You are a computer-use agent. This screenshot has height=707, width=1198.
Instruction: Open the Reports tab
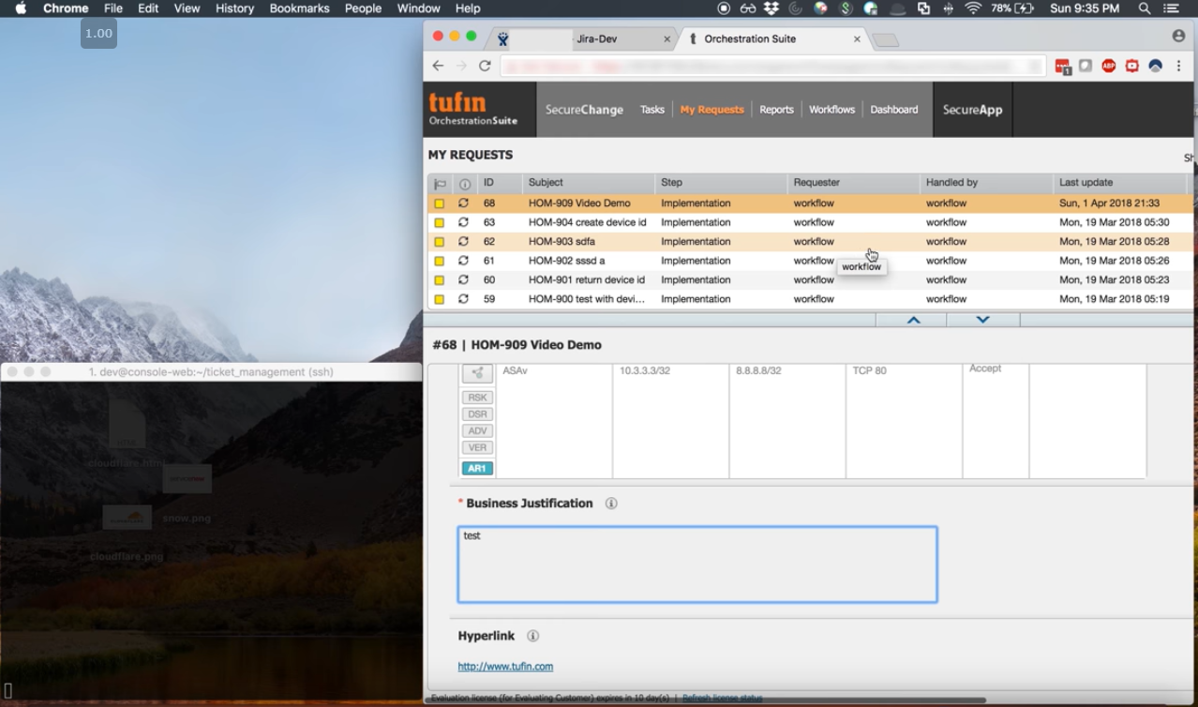tap(776, 110)
